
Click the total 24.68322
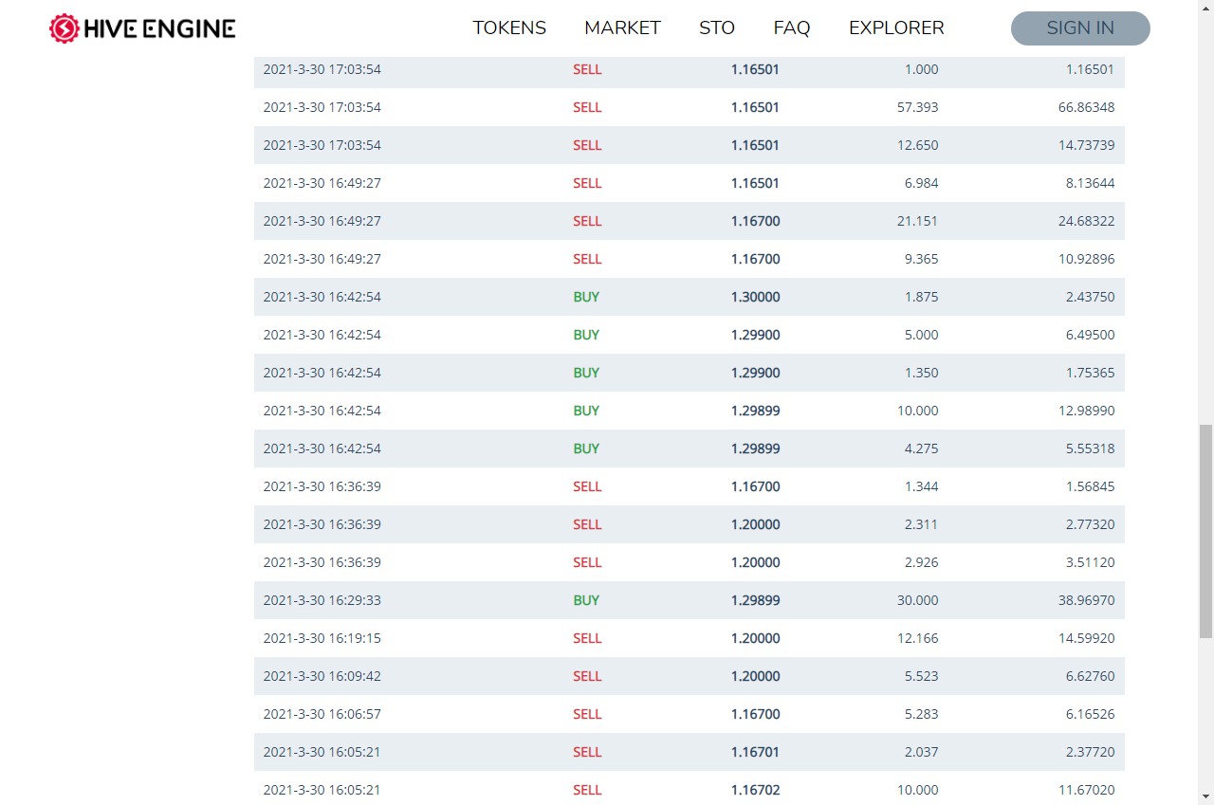[x=1086, y=221]
